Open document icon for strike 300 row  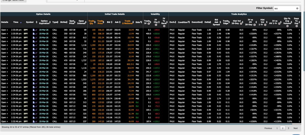(x=34, y=30)
